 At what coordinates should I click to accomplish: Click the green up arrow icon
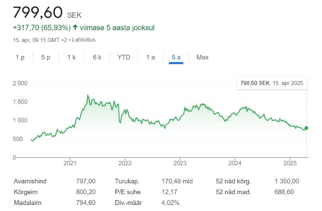click(x=75, y=28)
